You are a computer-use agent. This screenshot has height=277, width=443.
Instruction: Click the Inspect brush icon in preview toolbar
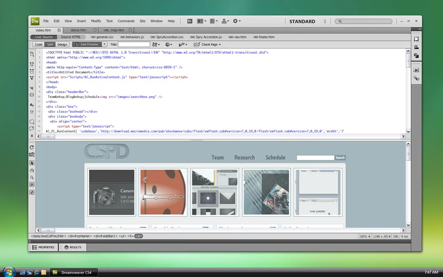(x=32, y=192)
